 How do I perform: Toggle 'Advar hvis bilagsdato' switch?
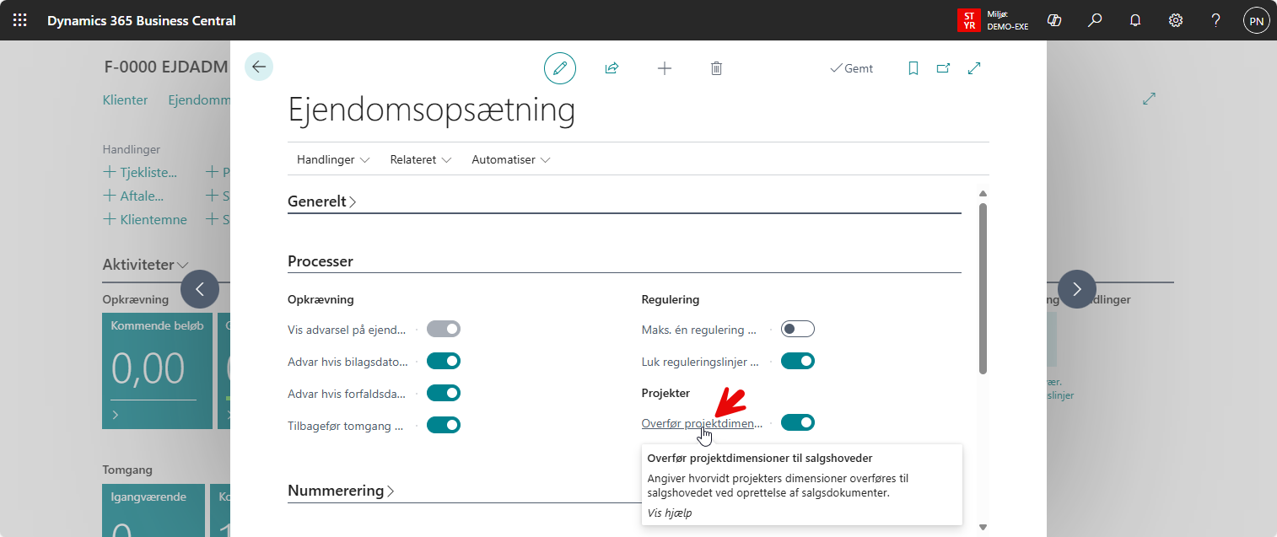pos(443,361)
